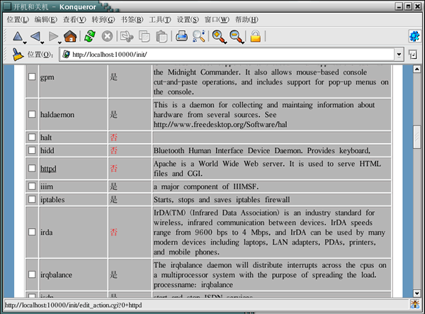The image size is (425, 314).
Task: Open the 窗口(W) menu
Action: [217, 20]
